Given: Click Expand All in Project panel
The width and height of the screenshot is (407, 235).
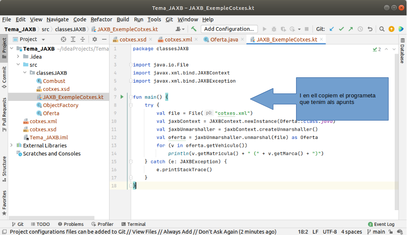Looking at the screenshot, I should [73, 39].
